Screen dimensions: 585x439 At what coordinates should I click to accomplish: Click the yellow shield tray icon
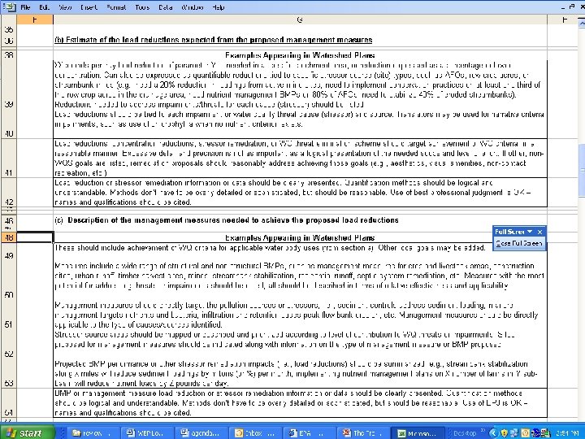click(504, 433)
